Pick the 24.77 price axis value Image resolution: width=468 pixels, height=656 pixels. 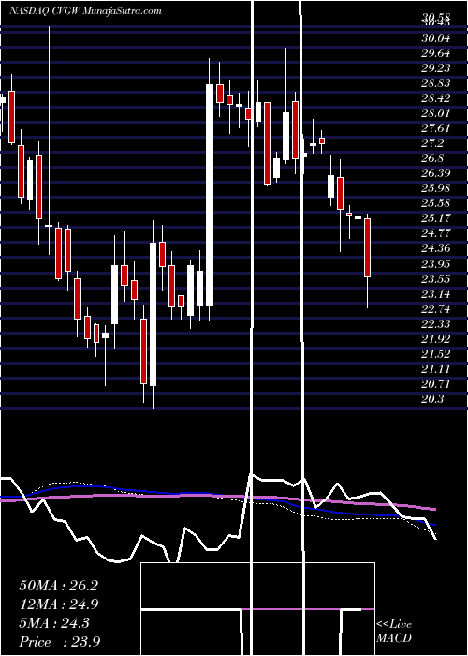point(436,233)
